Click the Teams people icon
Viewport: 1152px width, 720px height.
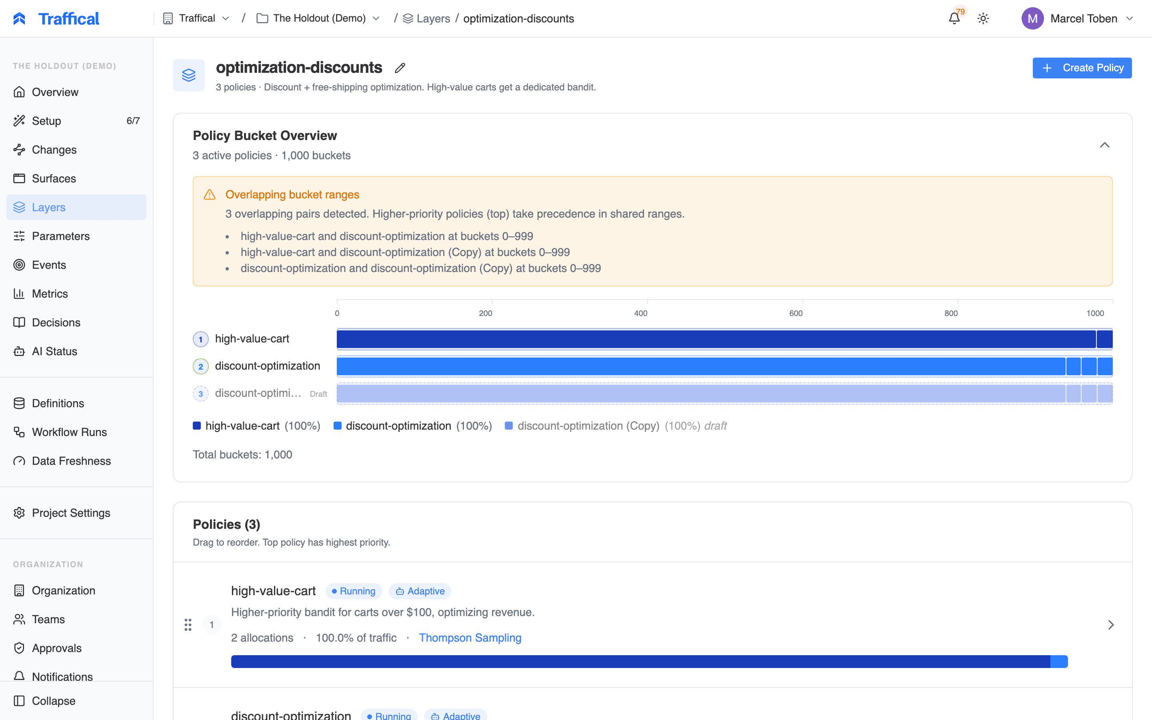coord(19,619)
